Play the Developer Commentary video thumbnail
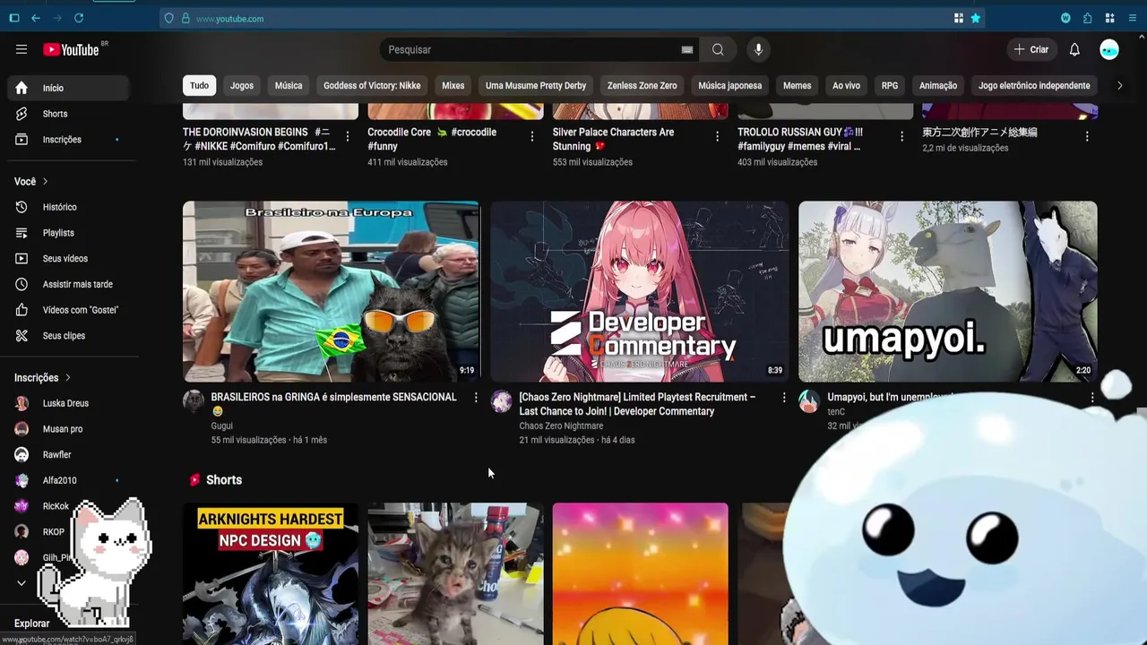1147x645 pixels. click(x=640, y=291)
